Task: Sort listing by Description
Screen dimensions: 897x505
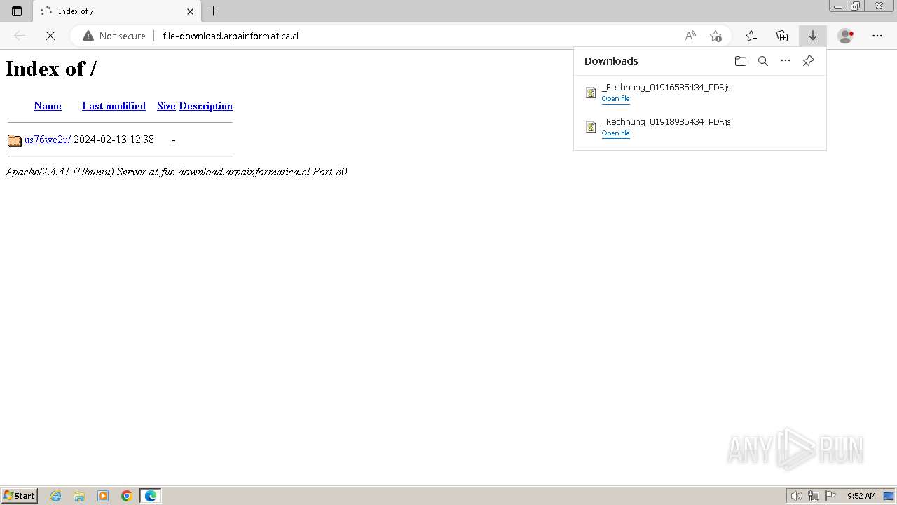Action: 205,106
